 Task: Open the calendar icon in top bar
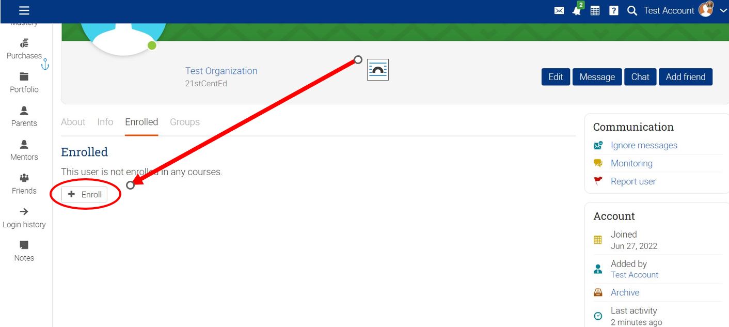pyautogui.click(x=595, y=11)
